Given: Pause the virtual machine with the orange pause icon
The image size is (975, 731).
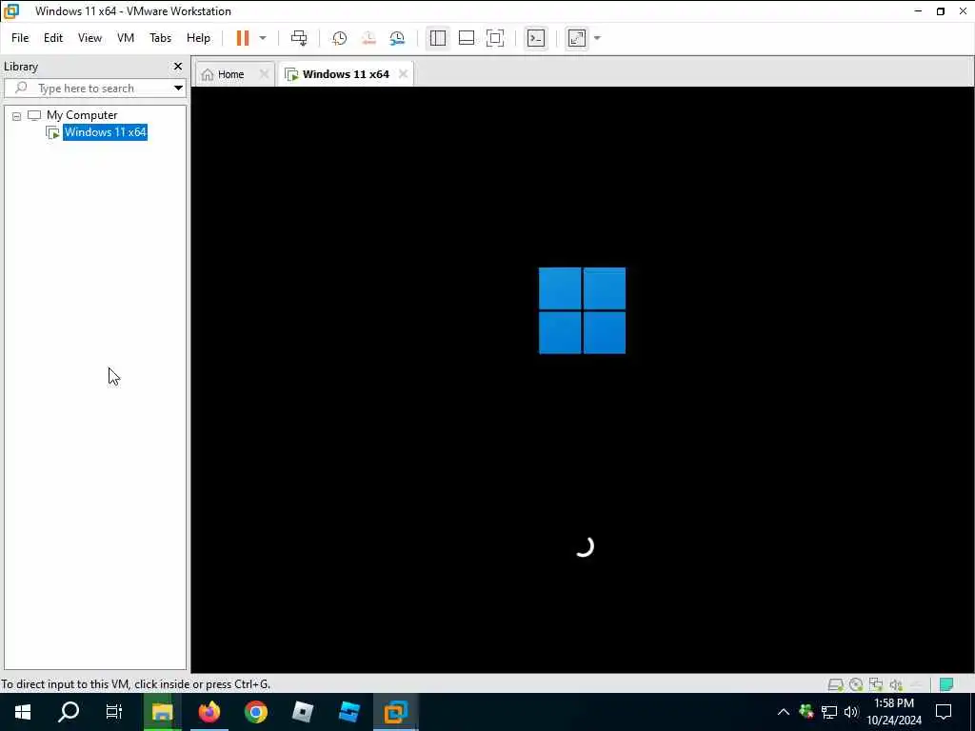Looking at the screenshot, I should point(243,38).
